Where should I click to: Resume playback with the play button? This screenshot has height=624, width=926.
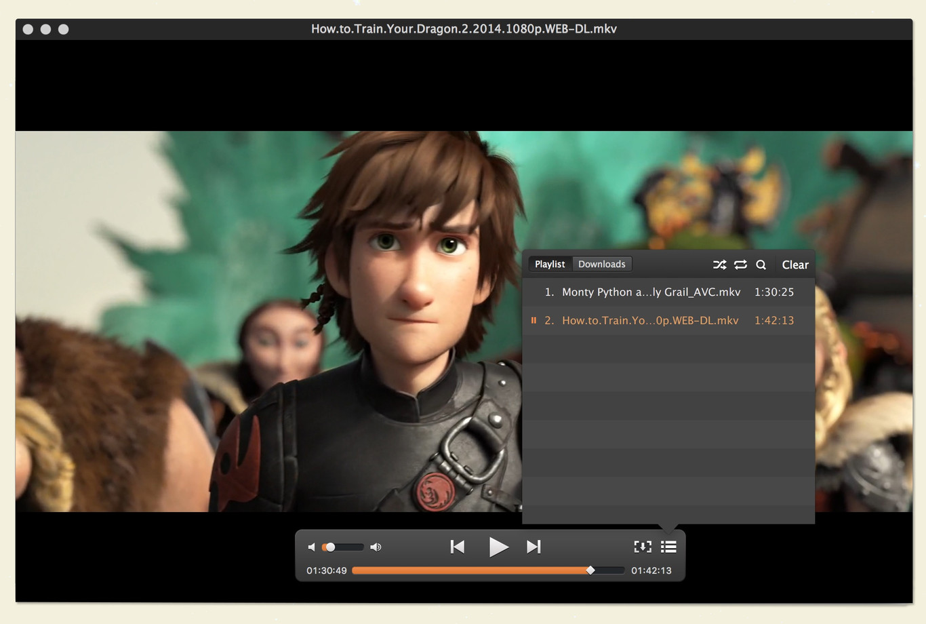[499, 547]
